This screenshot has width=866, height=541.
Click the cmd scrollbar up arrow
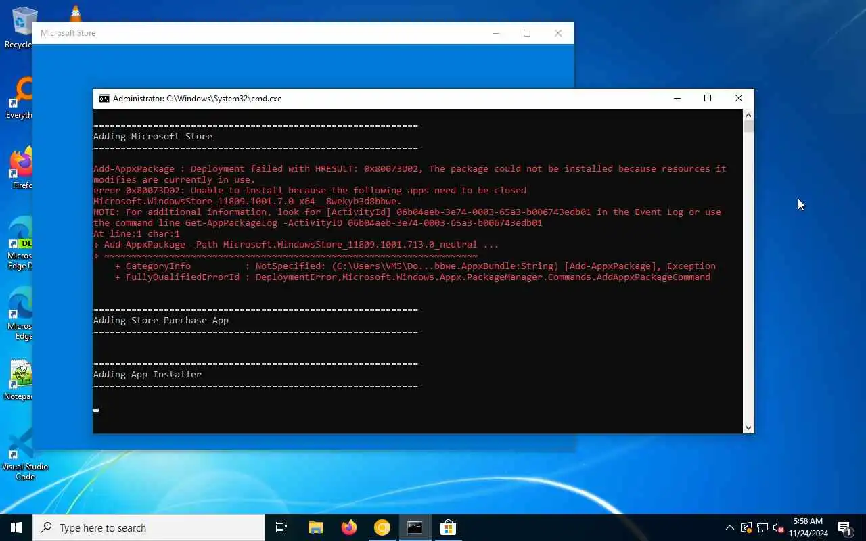tap(748, 115)
